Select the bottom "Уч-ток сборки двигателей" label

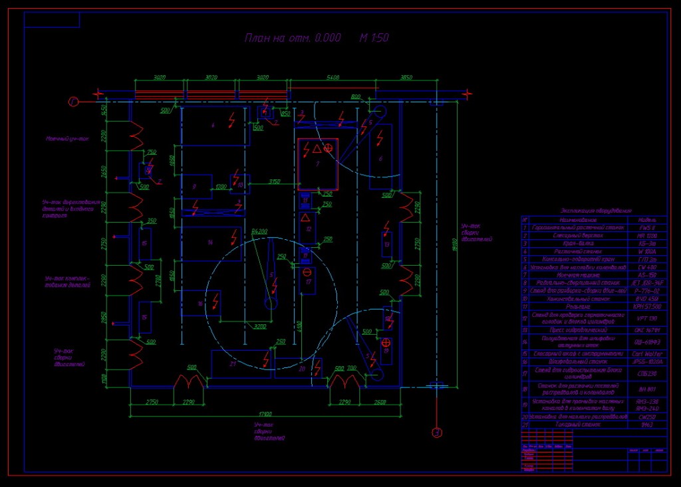(269, 431)
